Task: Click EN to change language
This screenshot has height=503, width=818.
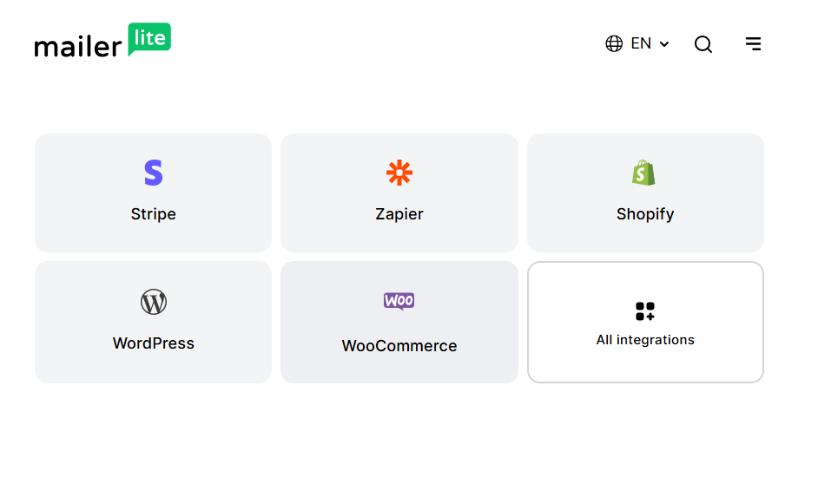Action: click(x=640, y=43)
